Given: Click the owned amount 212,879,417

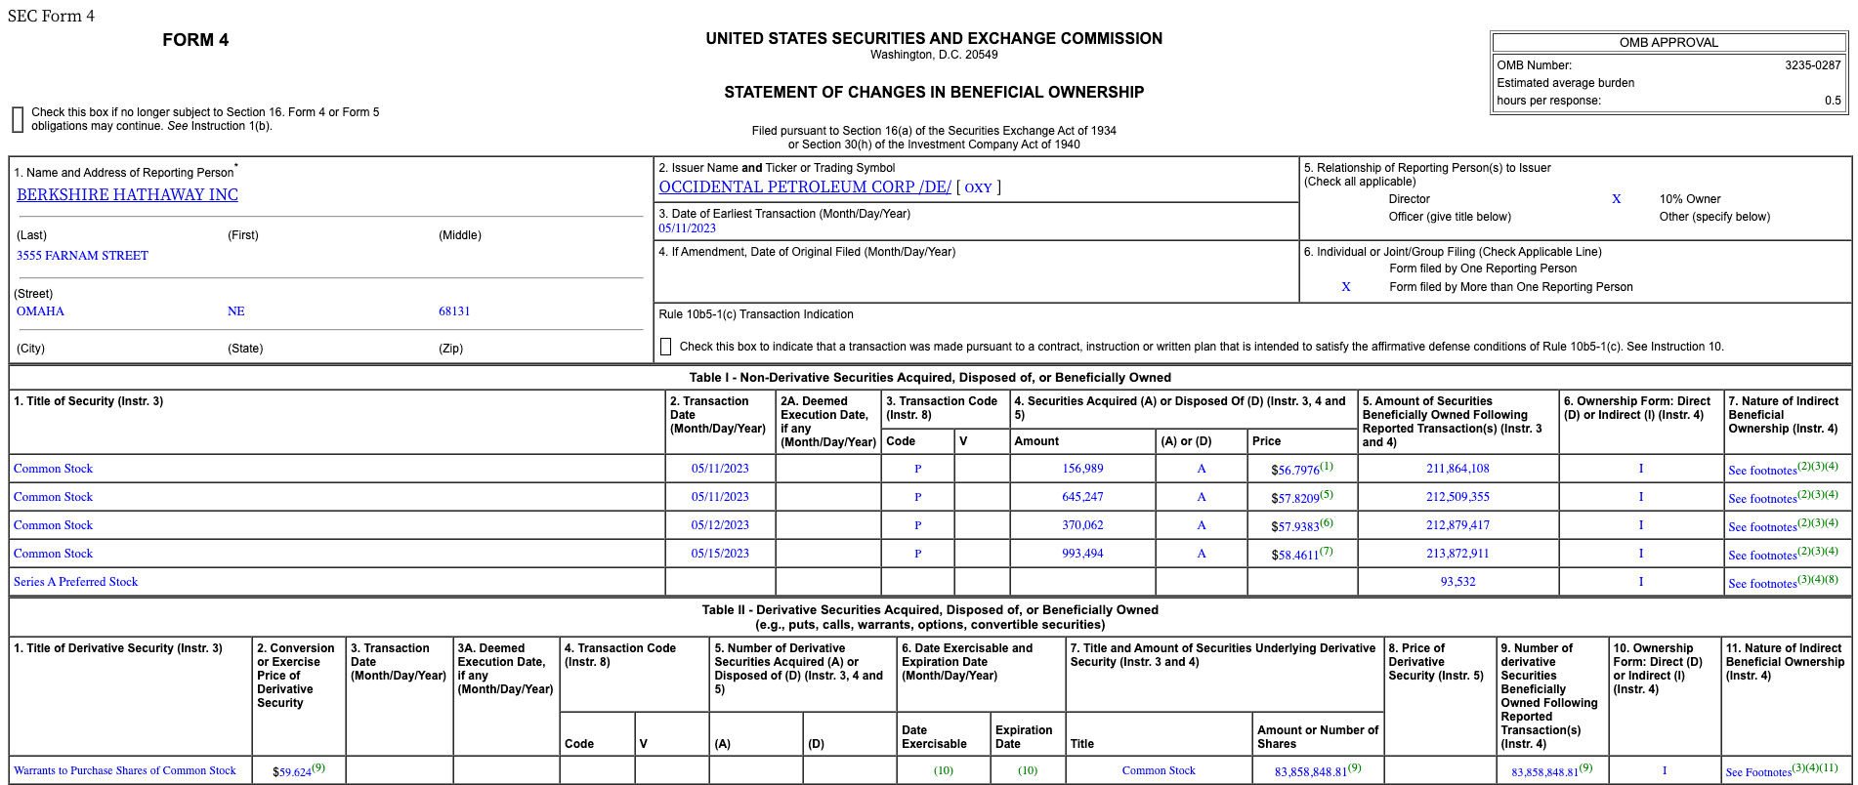Looking at the screenshot, I should click(x=1457, y=525).
